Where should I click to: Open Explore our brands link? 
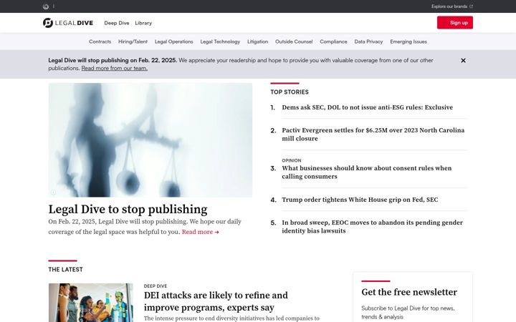[x=451, y=6]
